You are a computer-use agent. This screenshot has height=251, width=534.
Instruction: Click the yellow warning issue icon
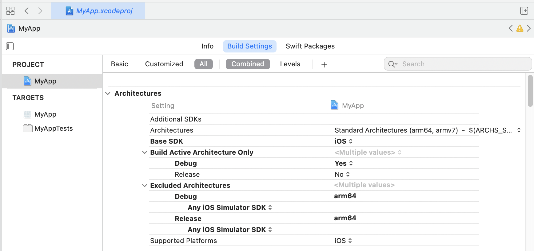tap(520, 29)
